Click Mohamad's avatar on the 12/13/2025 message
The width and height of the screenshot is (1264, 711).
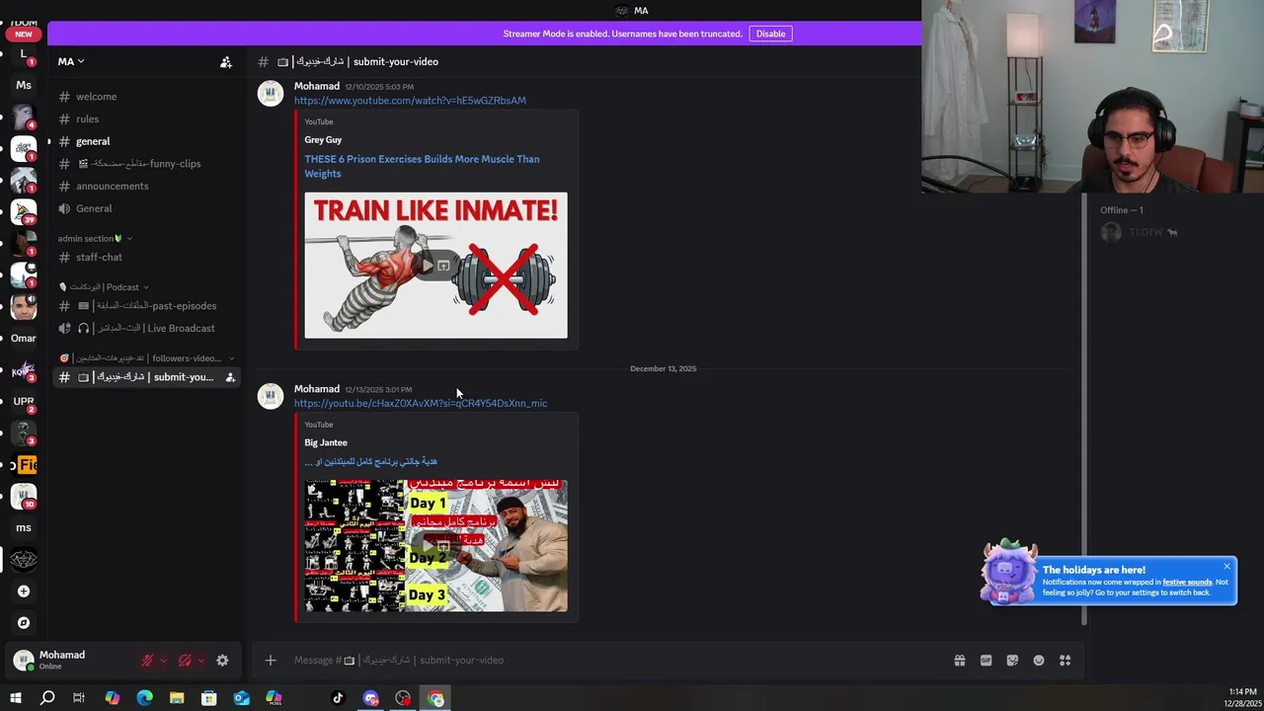click(271, 396)
